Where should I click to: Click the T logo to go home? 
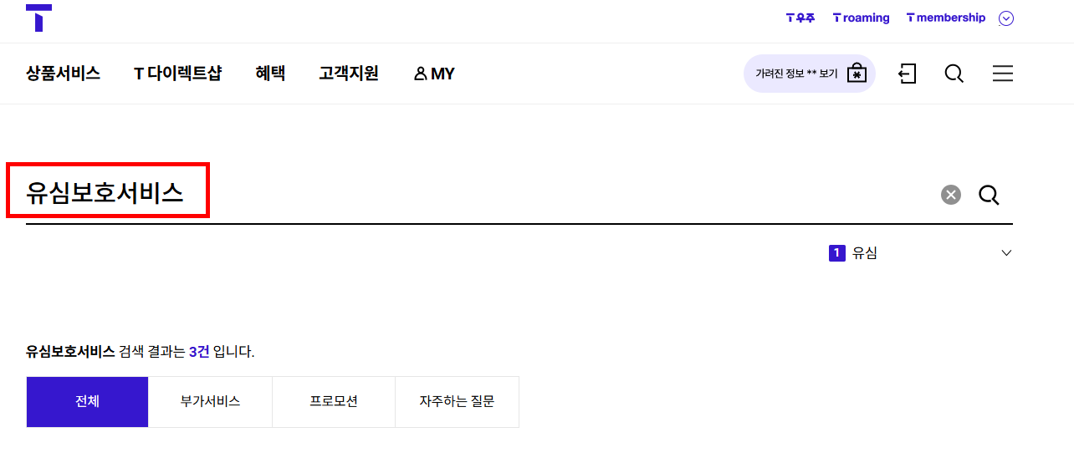tap(38, 18)
